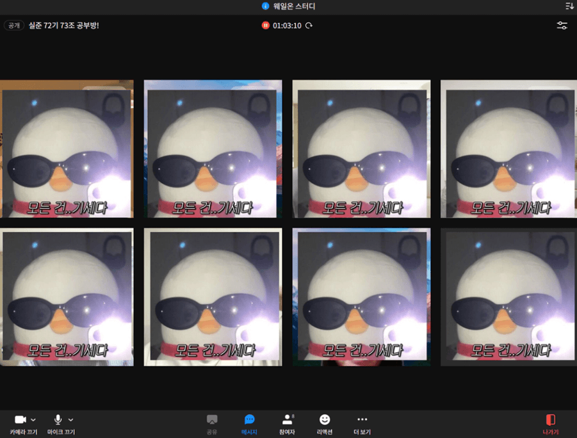Open the 메시지 chat panel
577x438 pixels.
tap(249, 425)
